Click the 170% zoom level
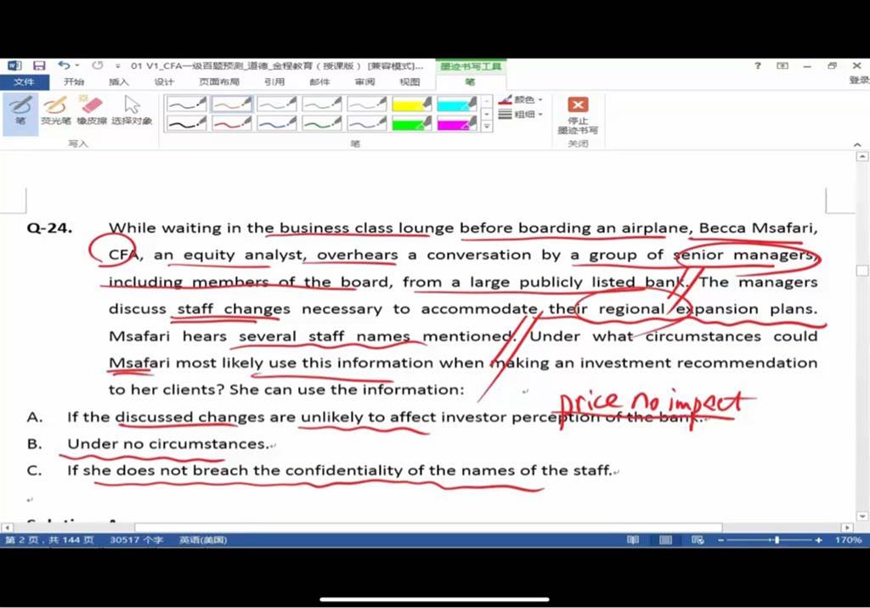The width and height of the screenshot is (870, 608). pyautogui.click(x=848, y=540)
